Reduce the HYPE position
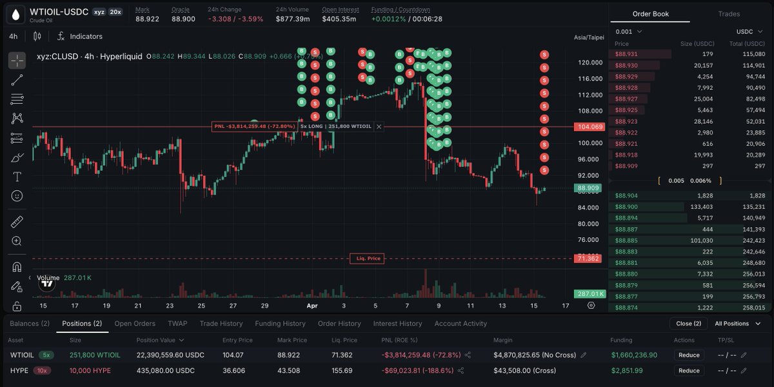This screenshot has height=387, width=774. pos(689,370)
